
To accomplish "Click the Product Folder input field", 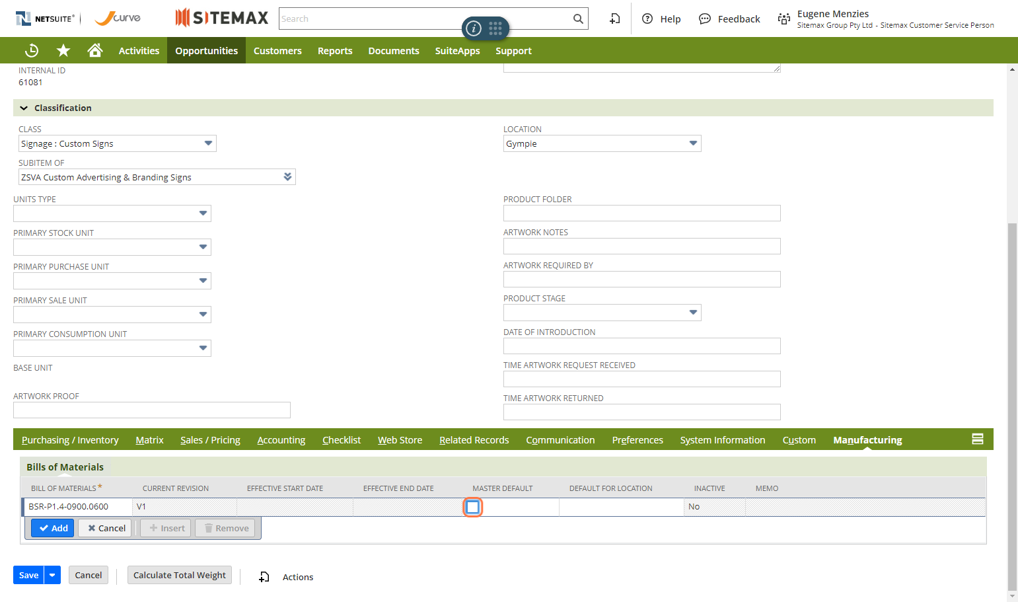I will click(641, 213).
